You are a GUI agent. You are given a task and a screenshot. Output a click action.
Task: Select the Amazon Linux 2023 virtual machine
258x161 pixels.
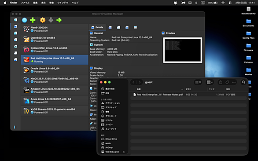[55, 90]
